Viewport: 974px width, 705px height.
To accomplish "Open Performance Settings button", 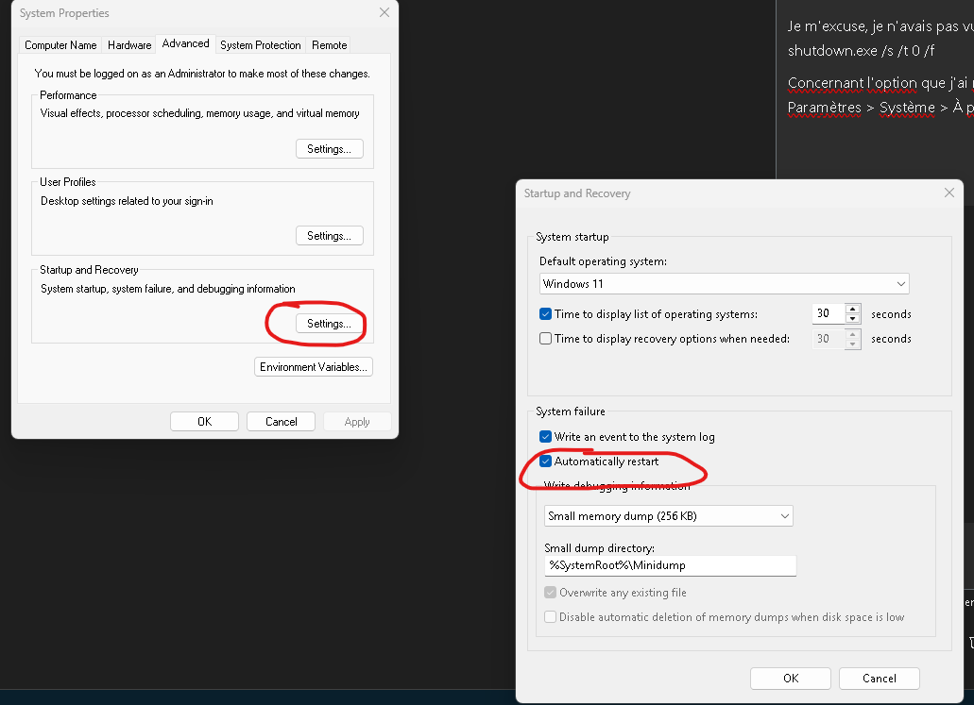I will pos(329,149).
